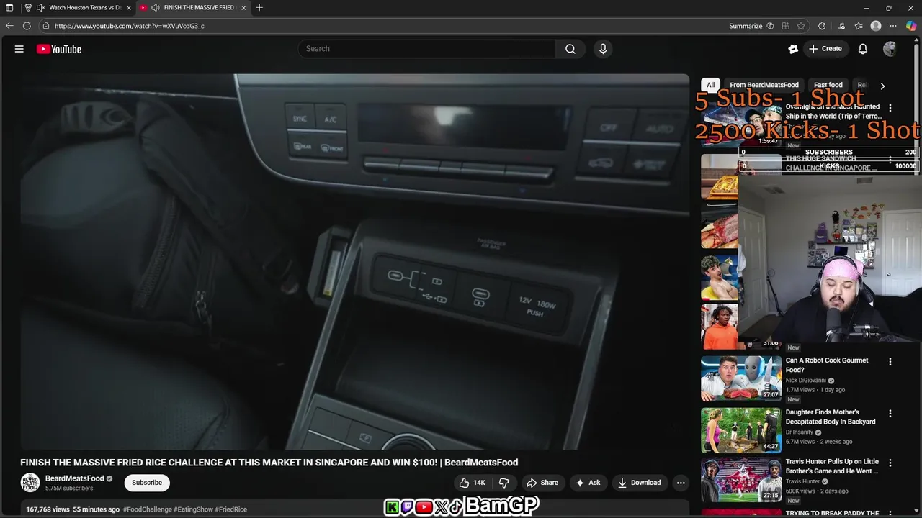Click the search magnifier button

coord(570,49)
